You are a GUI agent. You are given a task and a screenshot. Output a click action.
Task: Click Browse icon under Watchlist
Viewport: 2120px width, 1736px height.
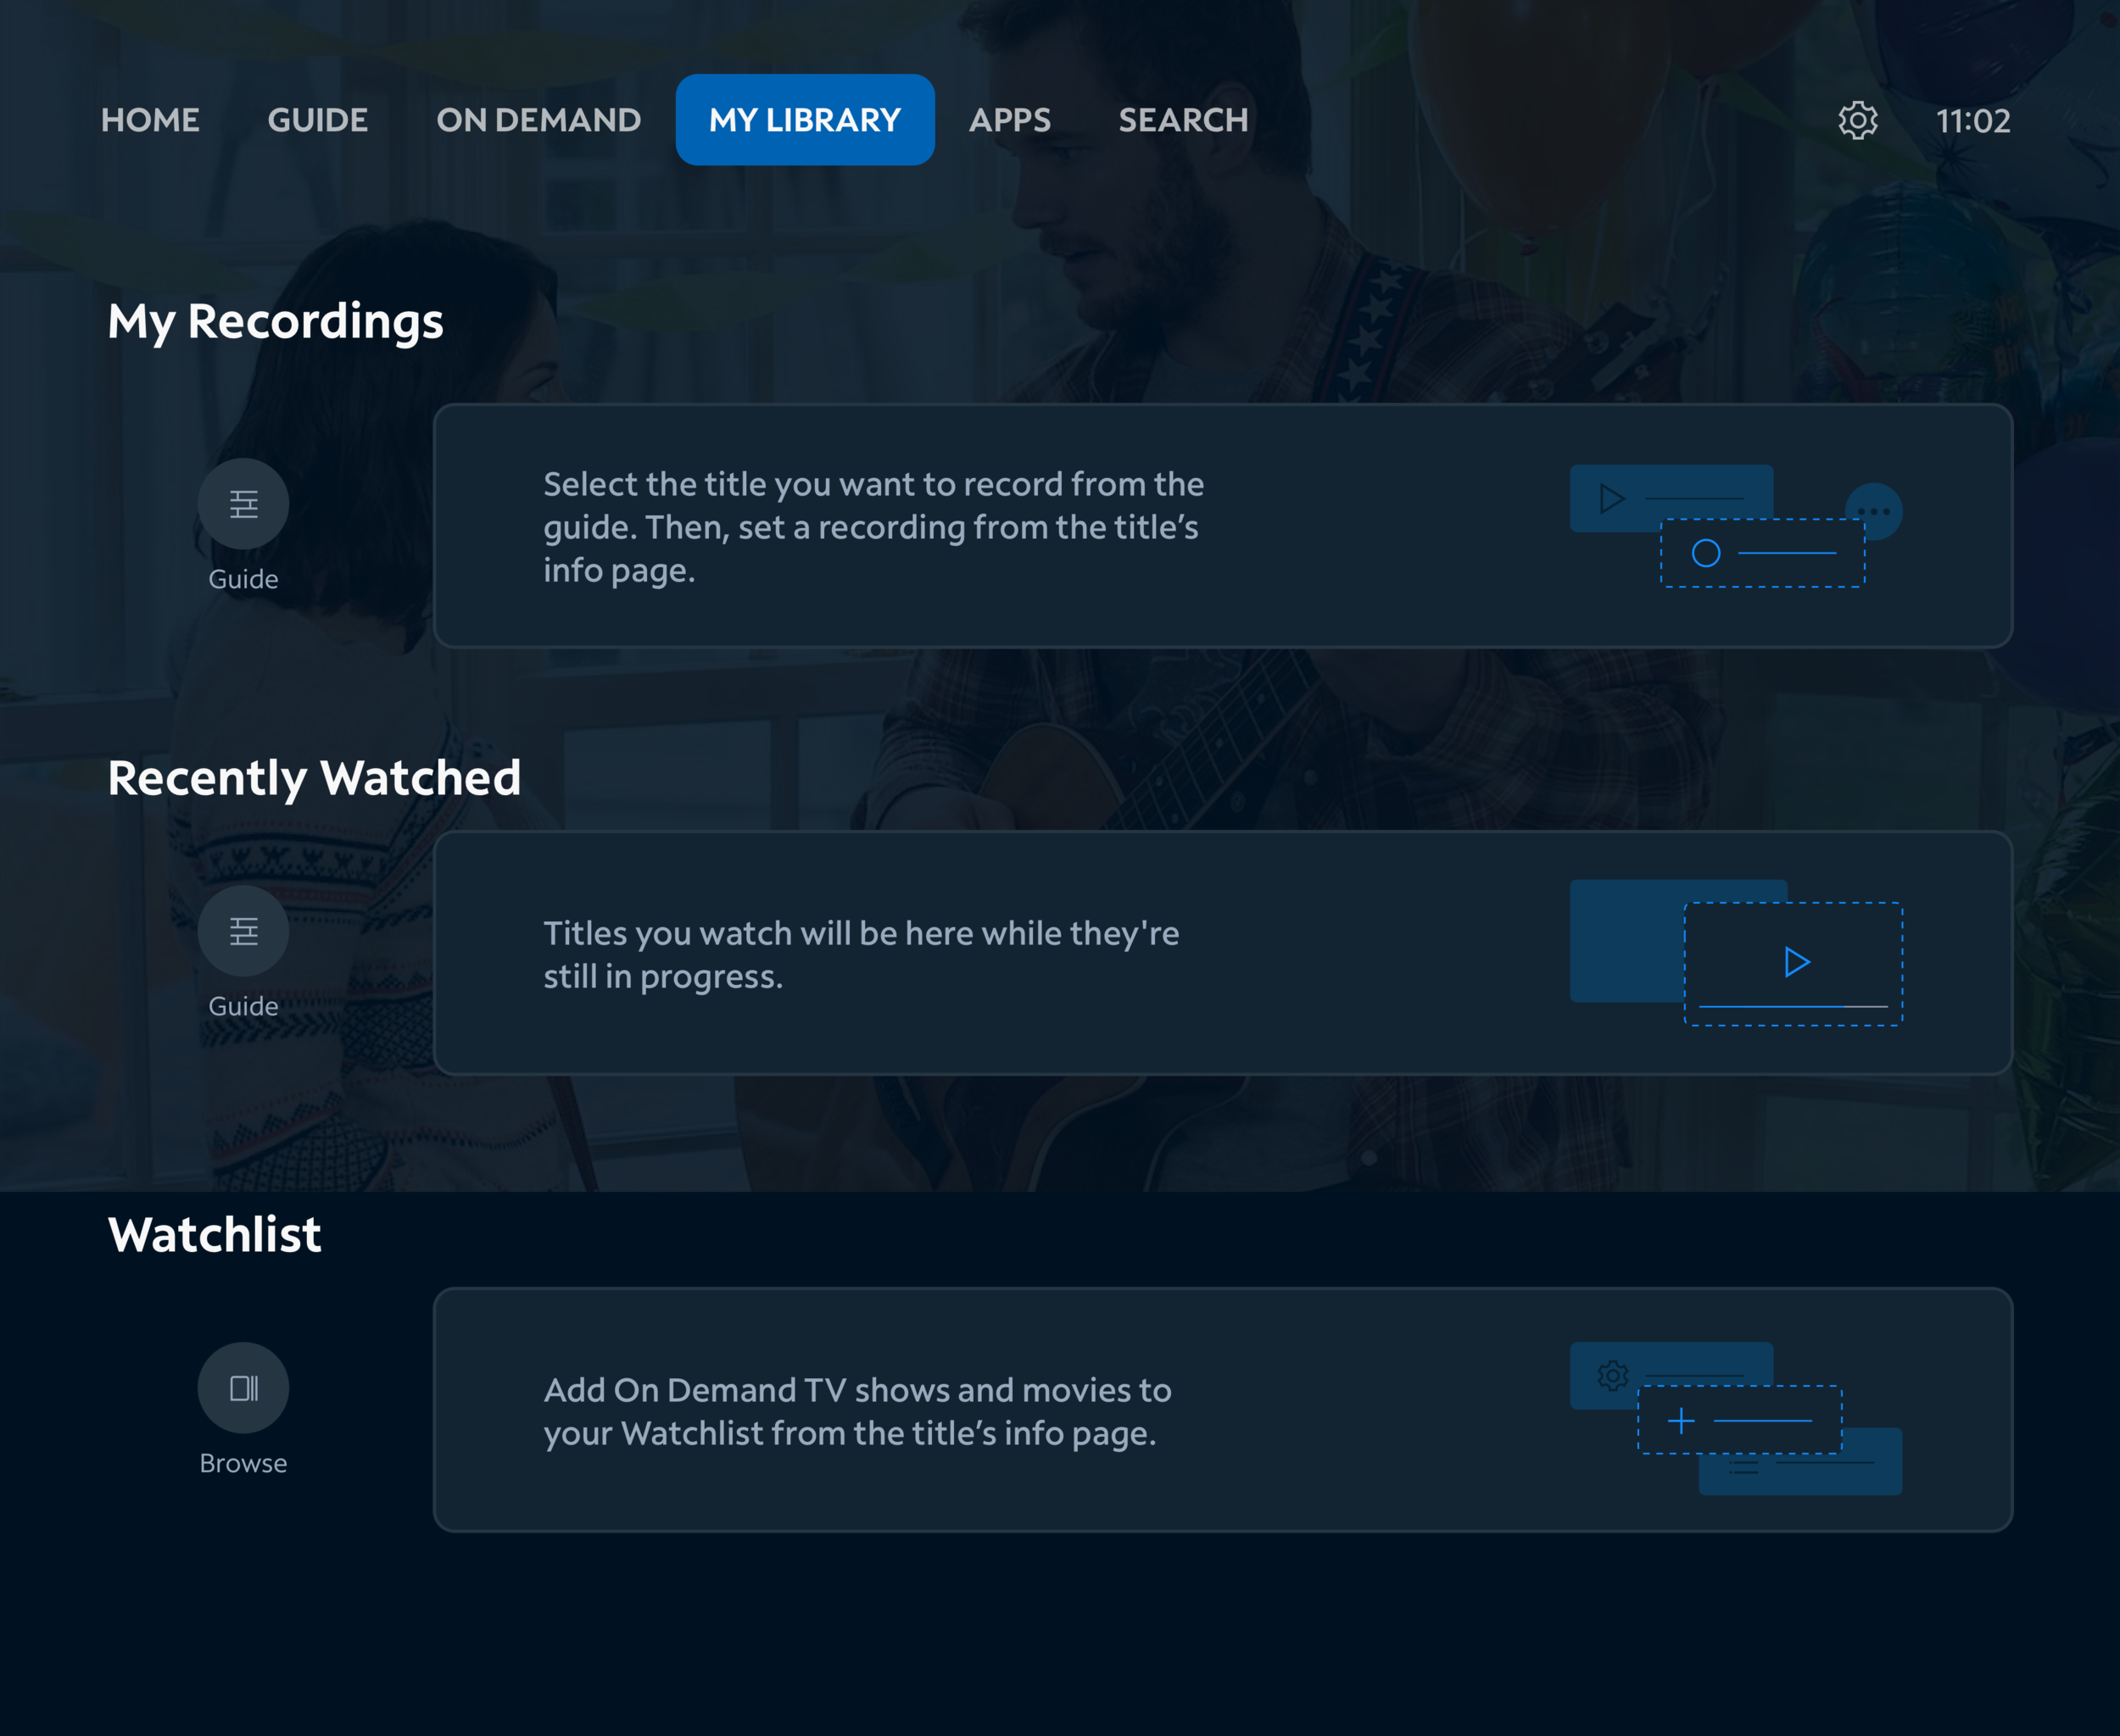point(243,1387)
